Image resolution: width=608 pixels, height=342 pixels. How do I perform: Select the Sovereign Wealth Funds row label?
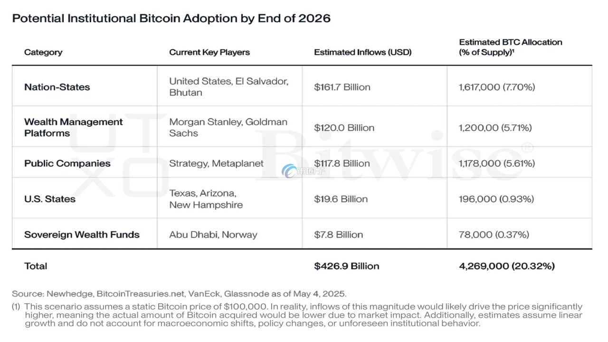pyautogui.click(x=82, y=235)
